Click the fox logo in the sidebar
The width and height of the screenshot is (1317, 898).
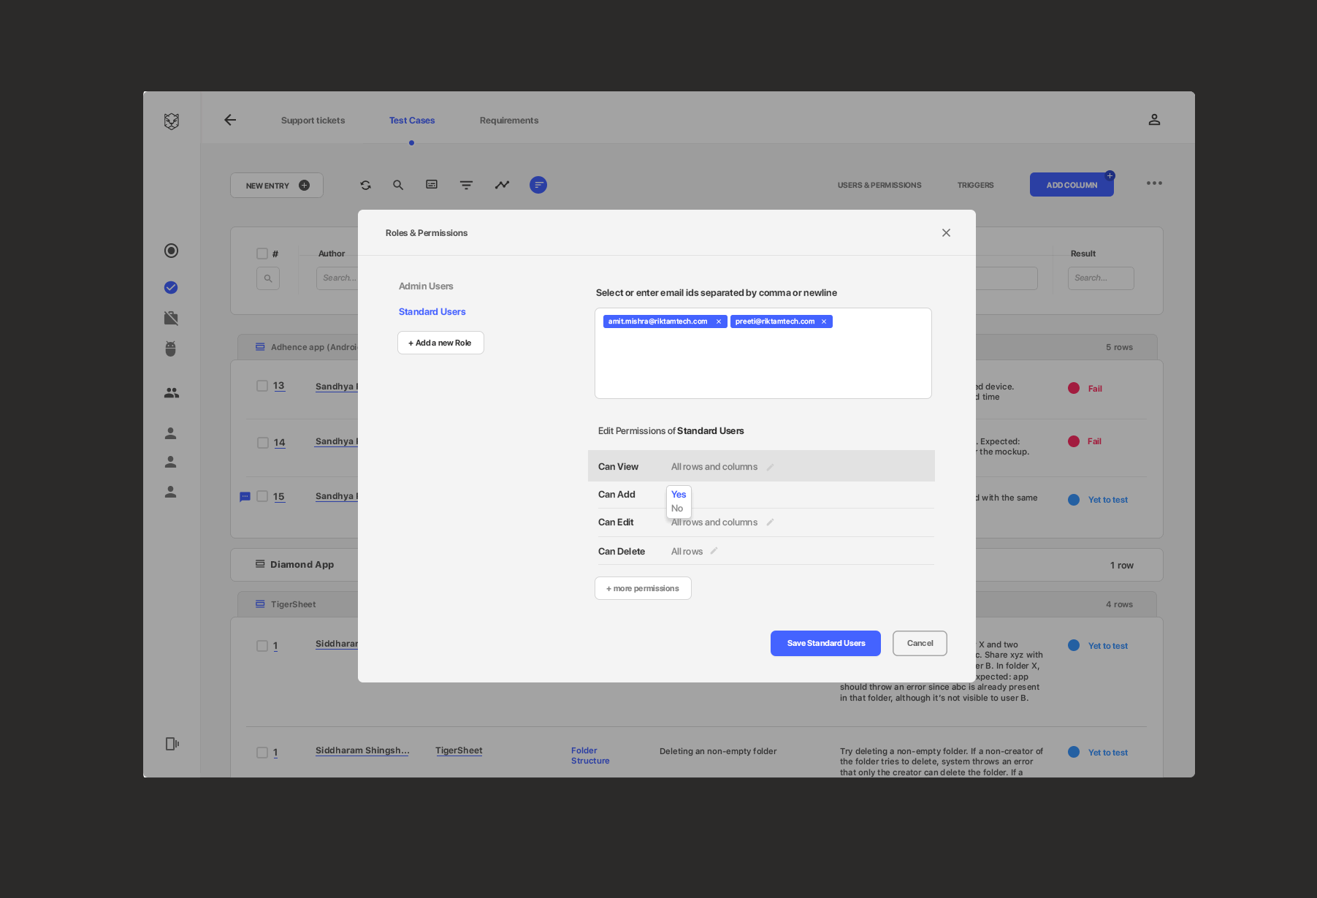(x=172, y=121)
